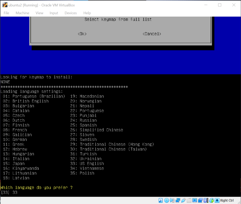Viewport: 241px width, 204px height.
Task: Click the recording status icon
Action: [x=200, y=200]
